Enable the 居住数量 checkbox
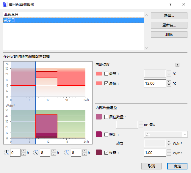 tap(106, 117)
